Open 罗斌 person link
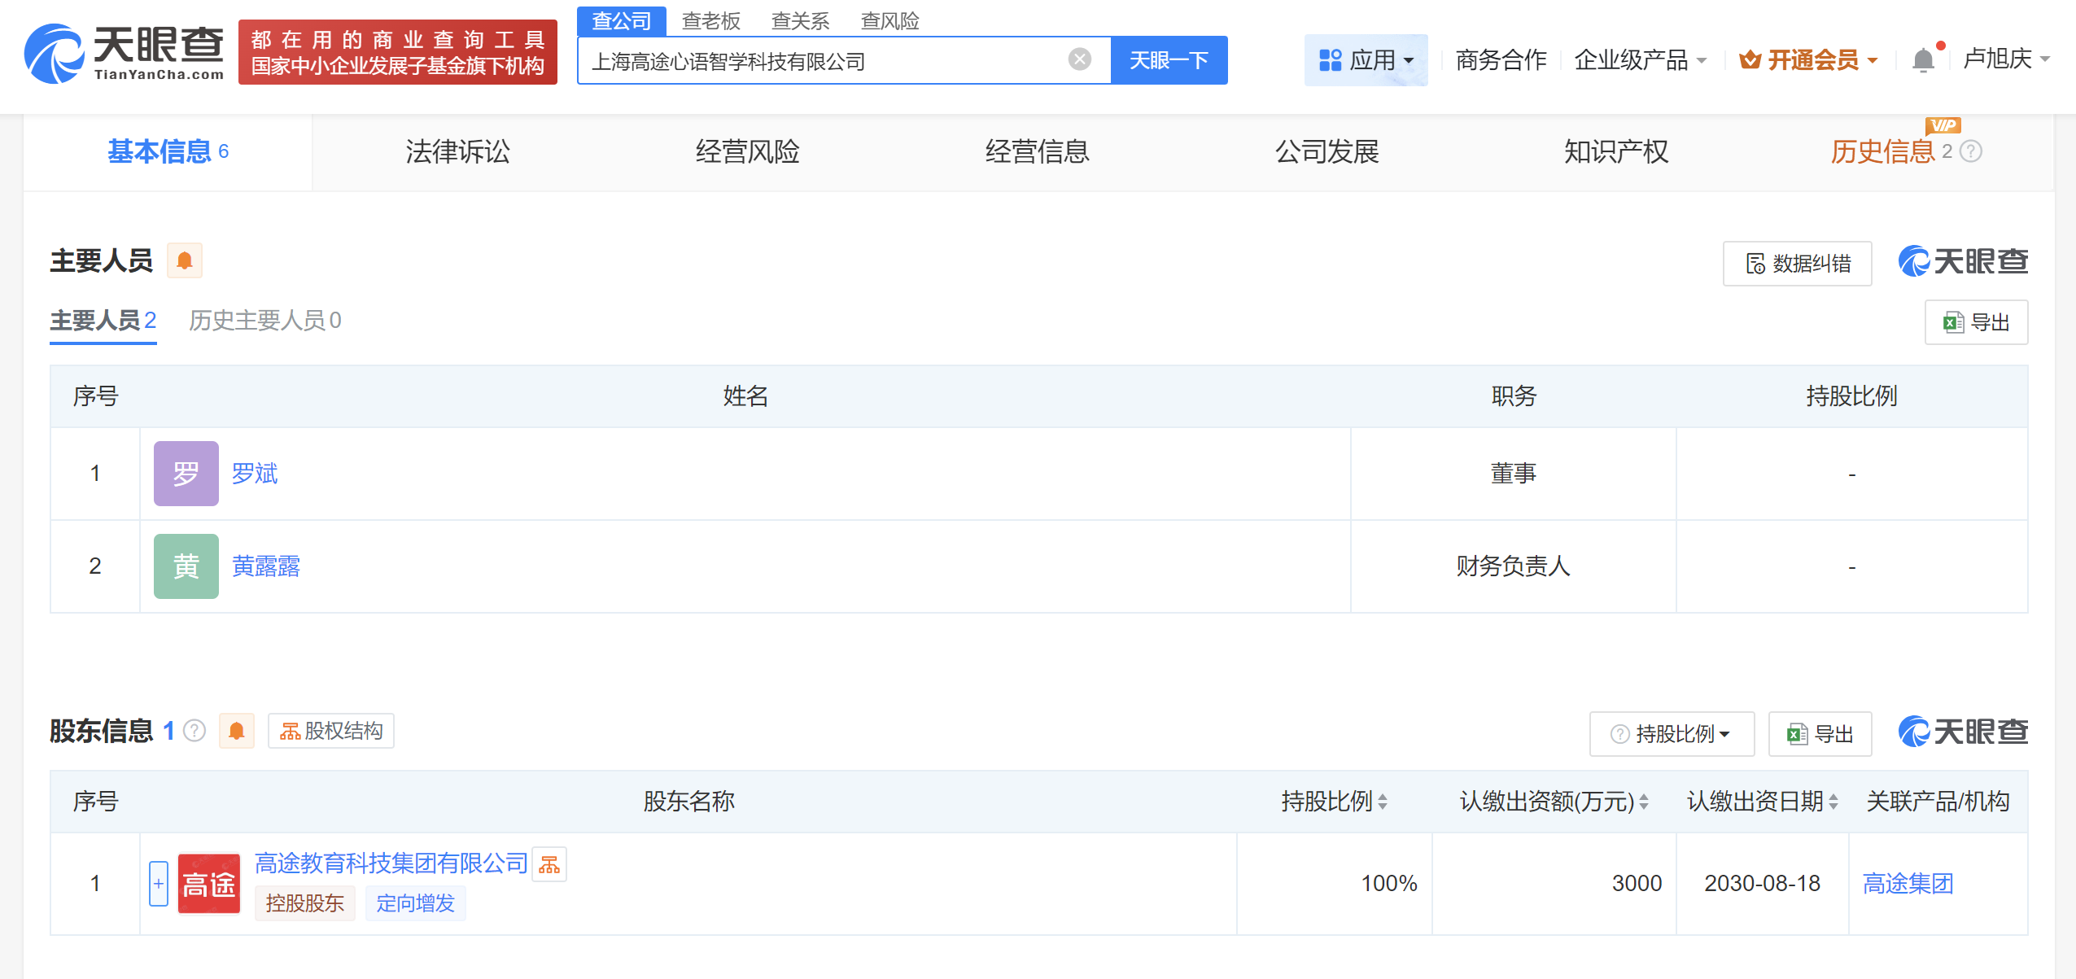This screenshot has width=2076, height=979. coord(255,474)
